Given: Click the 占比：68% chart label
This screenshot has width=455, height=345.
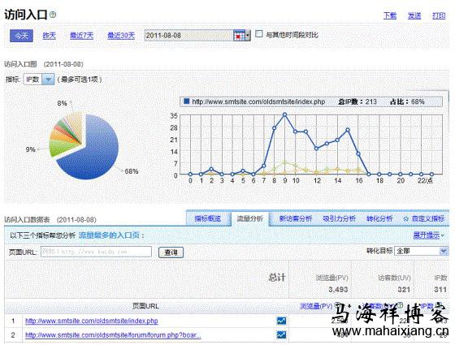Looking at the screenshot, I should [x=407, y=101].
